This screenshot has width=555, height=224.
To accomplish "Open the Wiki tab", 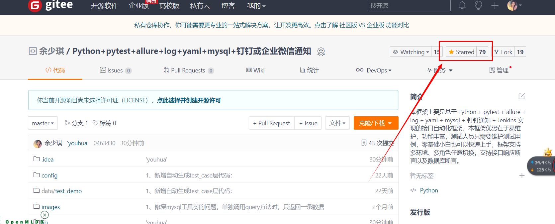I will click(x=255, y=70).
